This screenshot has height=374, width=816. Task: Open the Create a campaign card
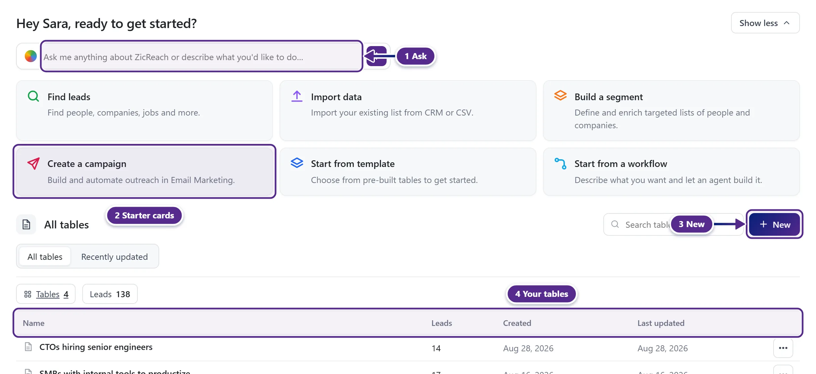[x=144, y=172]
